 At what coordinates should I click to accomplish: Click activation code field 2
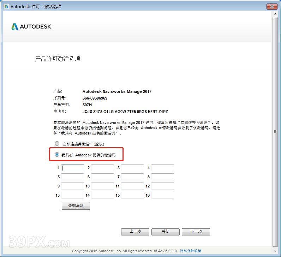(102, 168)
